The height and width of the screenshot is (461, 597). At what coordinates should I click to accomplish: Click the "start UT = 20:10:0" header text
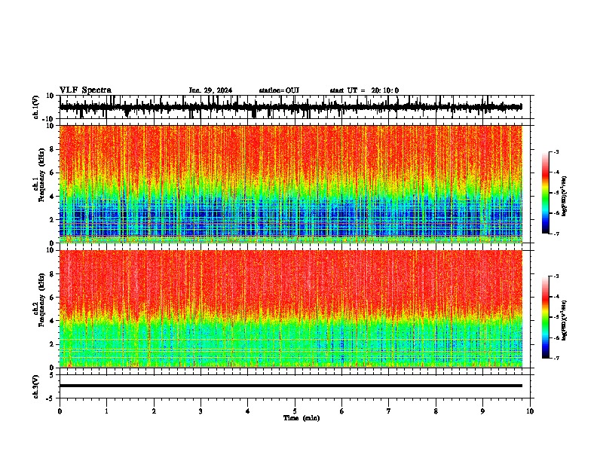click(x=364, y=90)
